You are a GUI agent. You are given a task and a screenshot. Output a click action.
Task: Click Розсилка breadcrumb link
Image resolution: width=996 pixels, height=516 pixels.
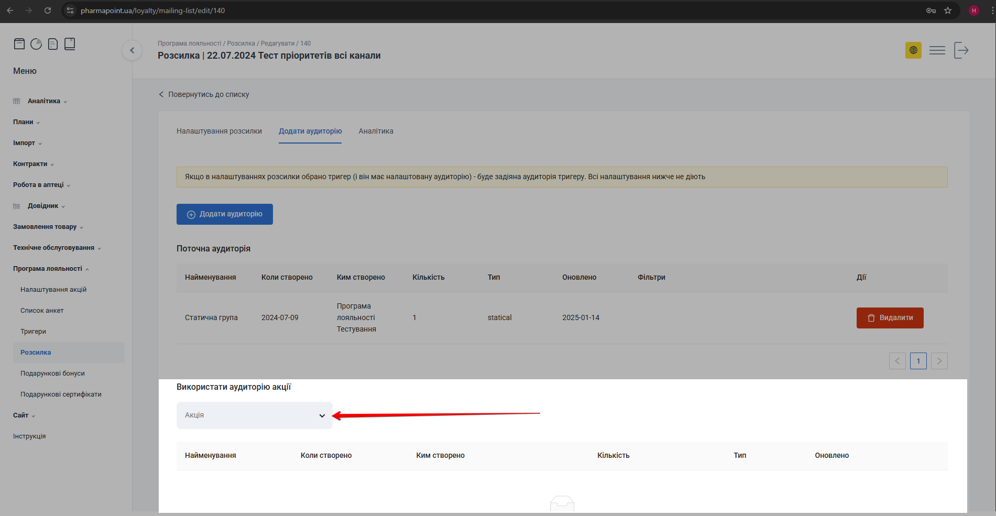coord(241,43)
